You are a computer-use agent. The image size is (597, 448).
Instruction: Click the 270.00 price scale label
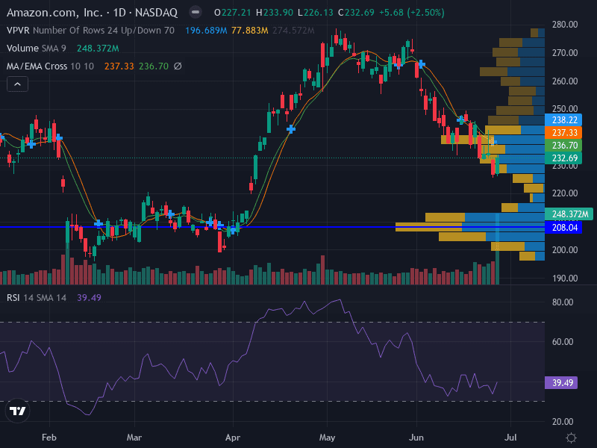coord(565,53)
